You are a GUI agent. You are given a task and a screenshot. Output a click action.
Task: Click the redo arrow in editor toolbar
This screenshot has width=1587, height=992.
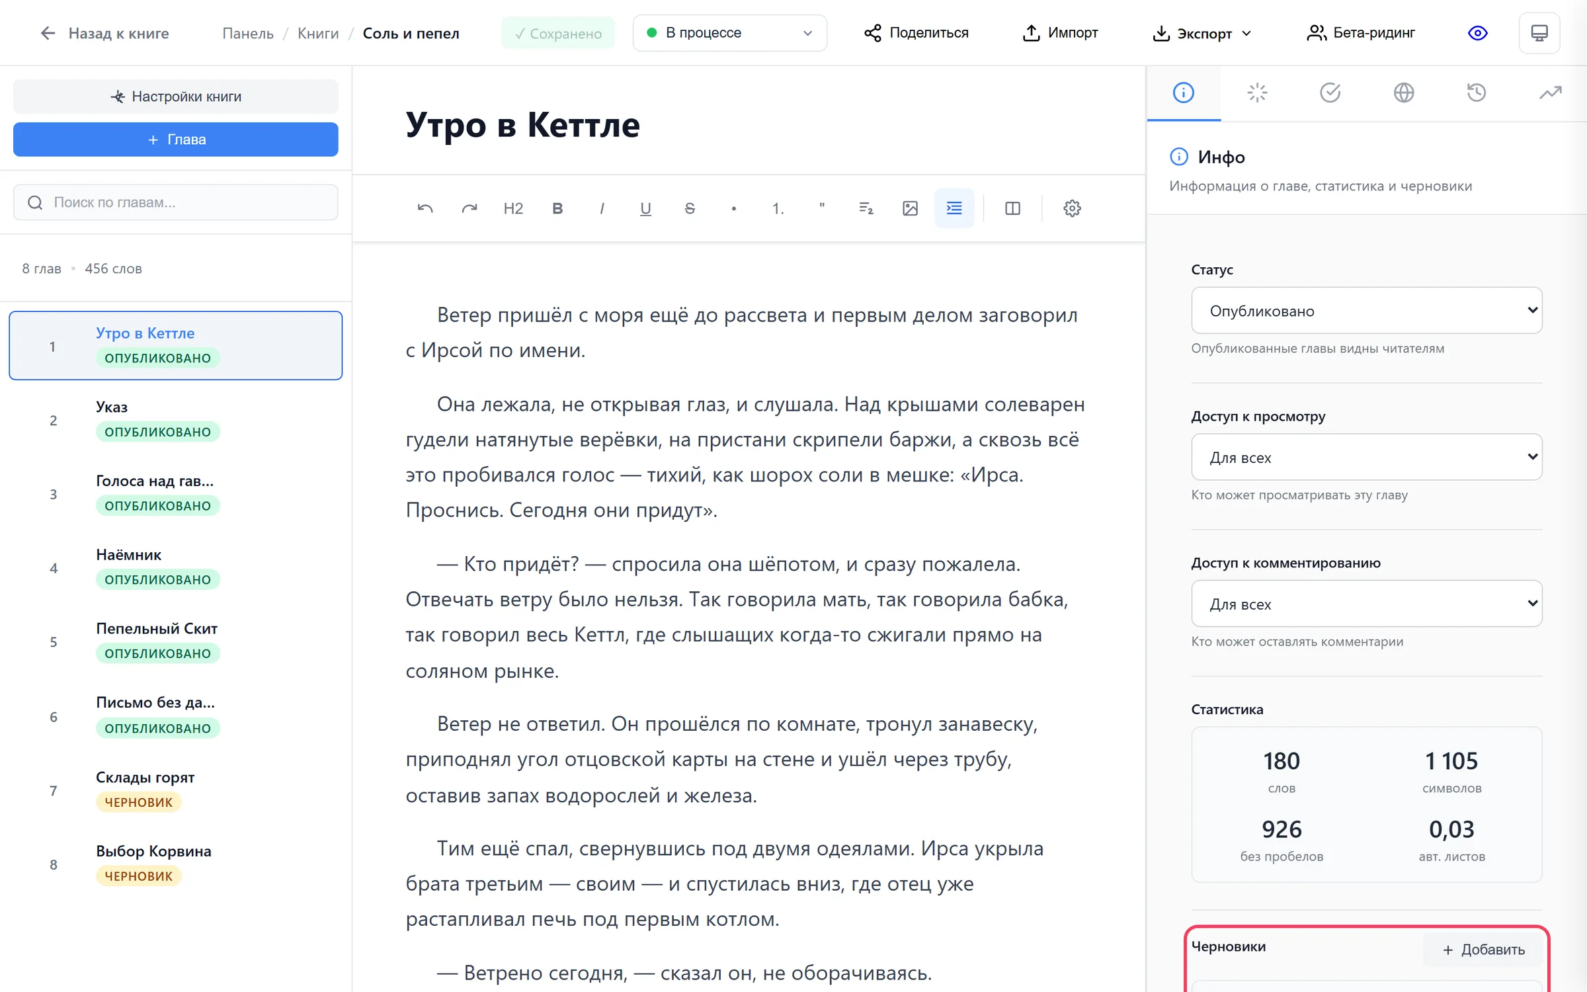click(x=469, y=208)
